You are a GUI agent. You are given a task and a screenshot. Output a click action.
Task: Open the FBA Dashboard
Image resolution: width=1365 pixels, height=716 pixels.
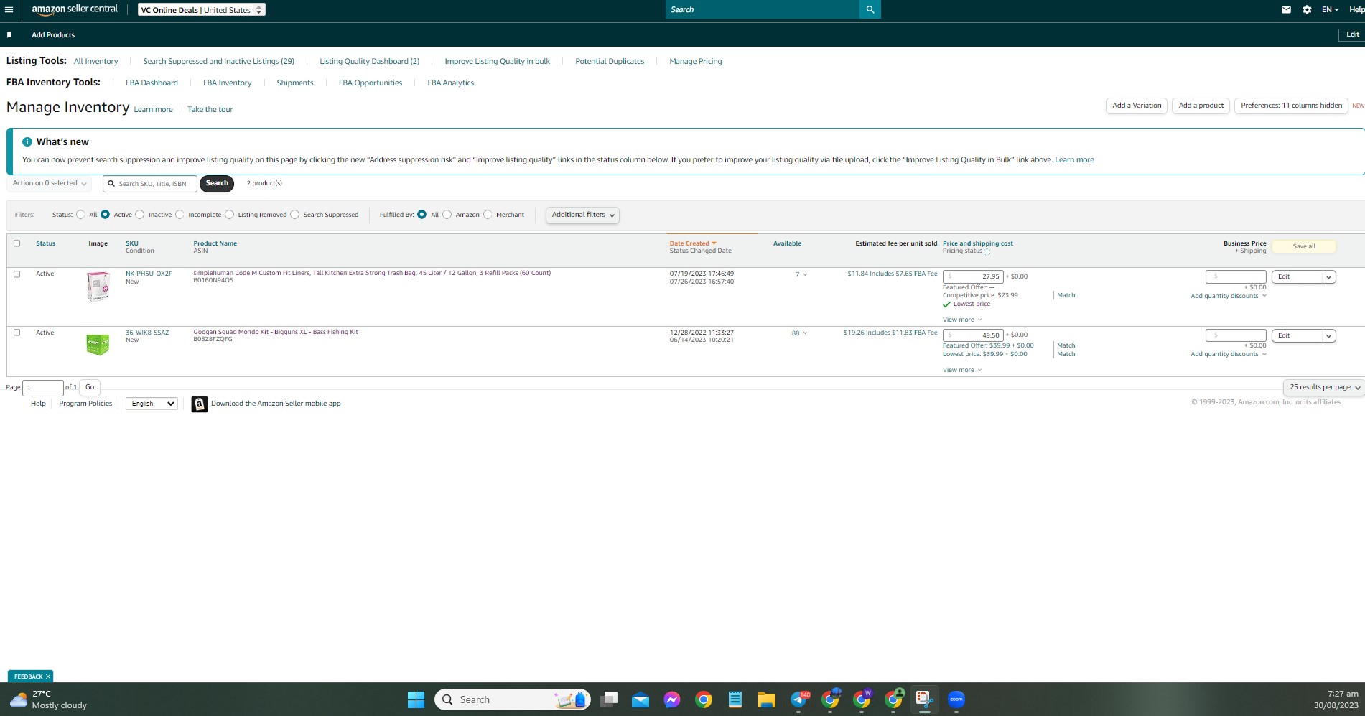pos(152,83)
